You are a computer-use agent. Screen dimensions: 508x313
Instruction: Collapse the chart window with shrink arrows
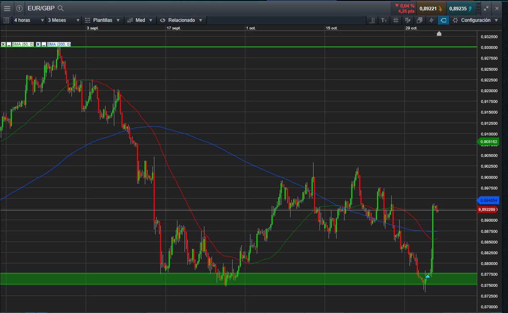[x=486, y=8]
